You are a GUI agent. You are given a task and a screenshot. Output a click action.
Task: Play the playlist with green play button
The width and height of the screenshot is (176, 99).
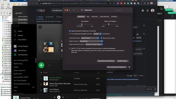pyautogui.click(x=41, y=65)
